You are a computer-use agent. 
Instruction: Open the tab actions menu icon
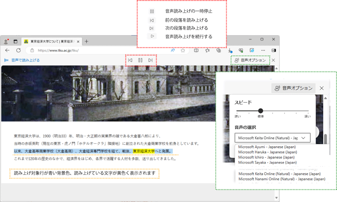tap(15, 42)
